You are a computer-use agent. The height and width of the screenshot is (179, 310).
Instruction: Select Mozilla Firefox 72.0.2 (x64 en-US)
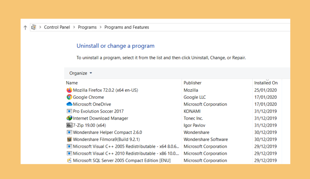[x=105, y=90]
